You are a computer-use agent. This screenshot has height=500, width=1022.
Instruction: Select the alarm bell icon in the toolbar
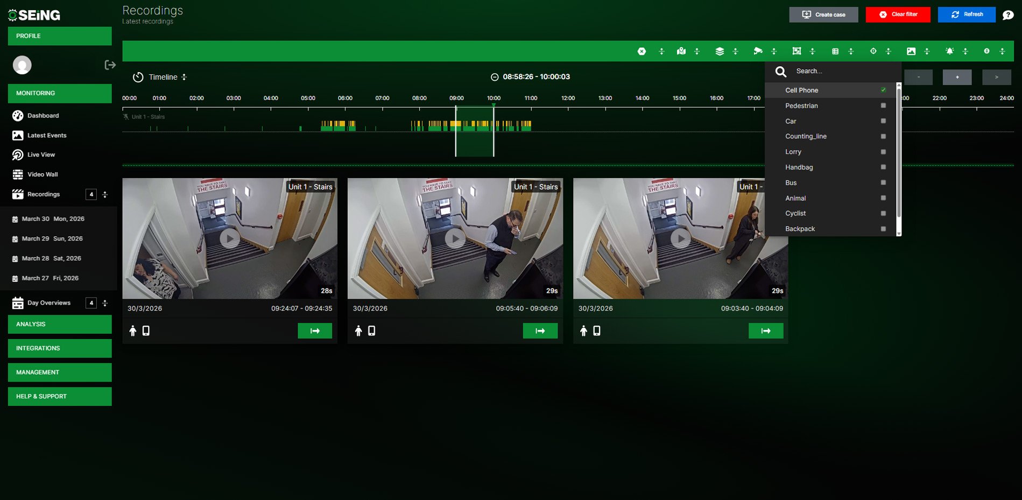pos(949,51)
